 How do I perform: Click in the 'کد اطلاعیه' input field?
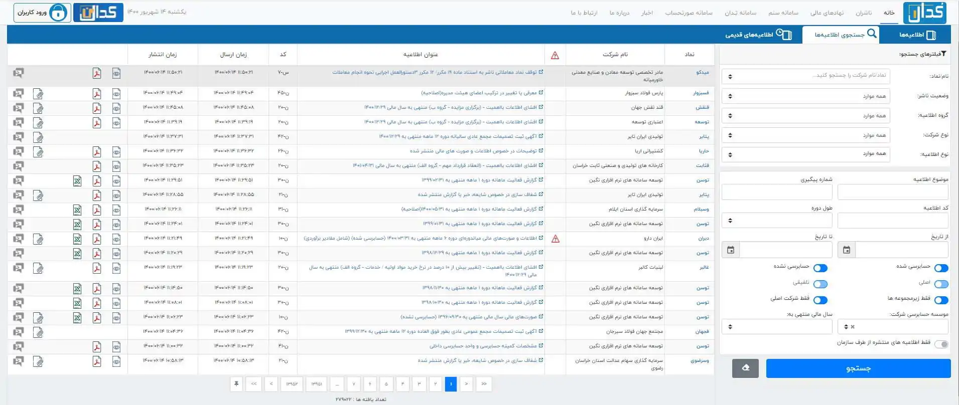point(893,220)
